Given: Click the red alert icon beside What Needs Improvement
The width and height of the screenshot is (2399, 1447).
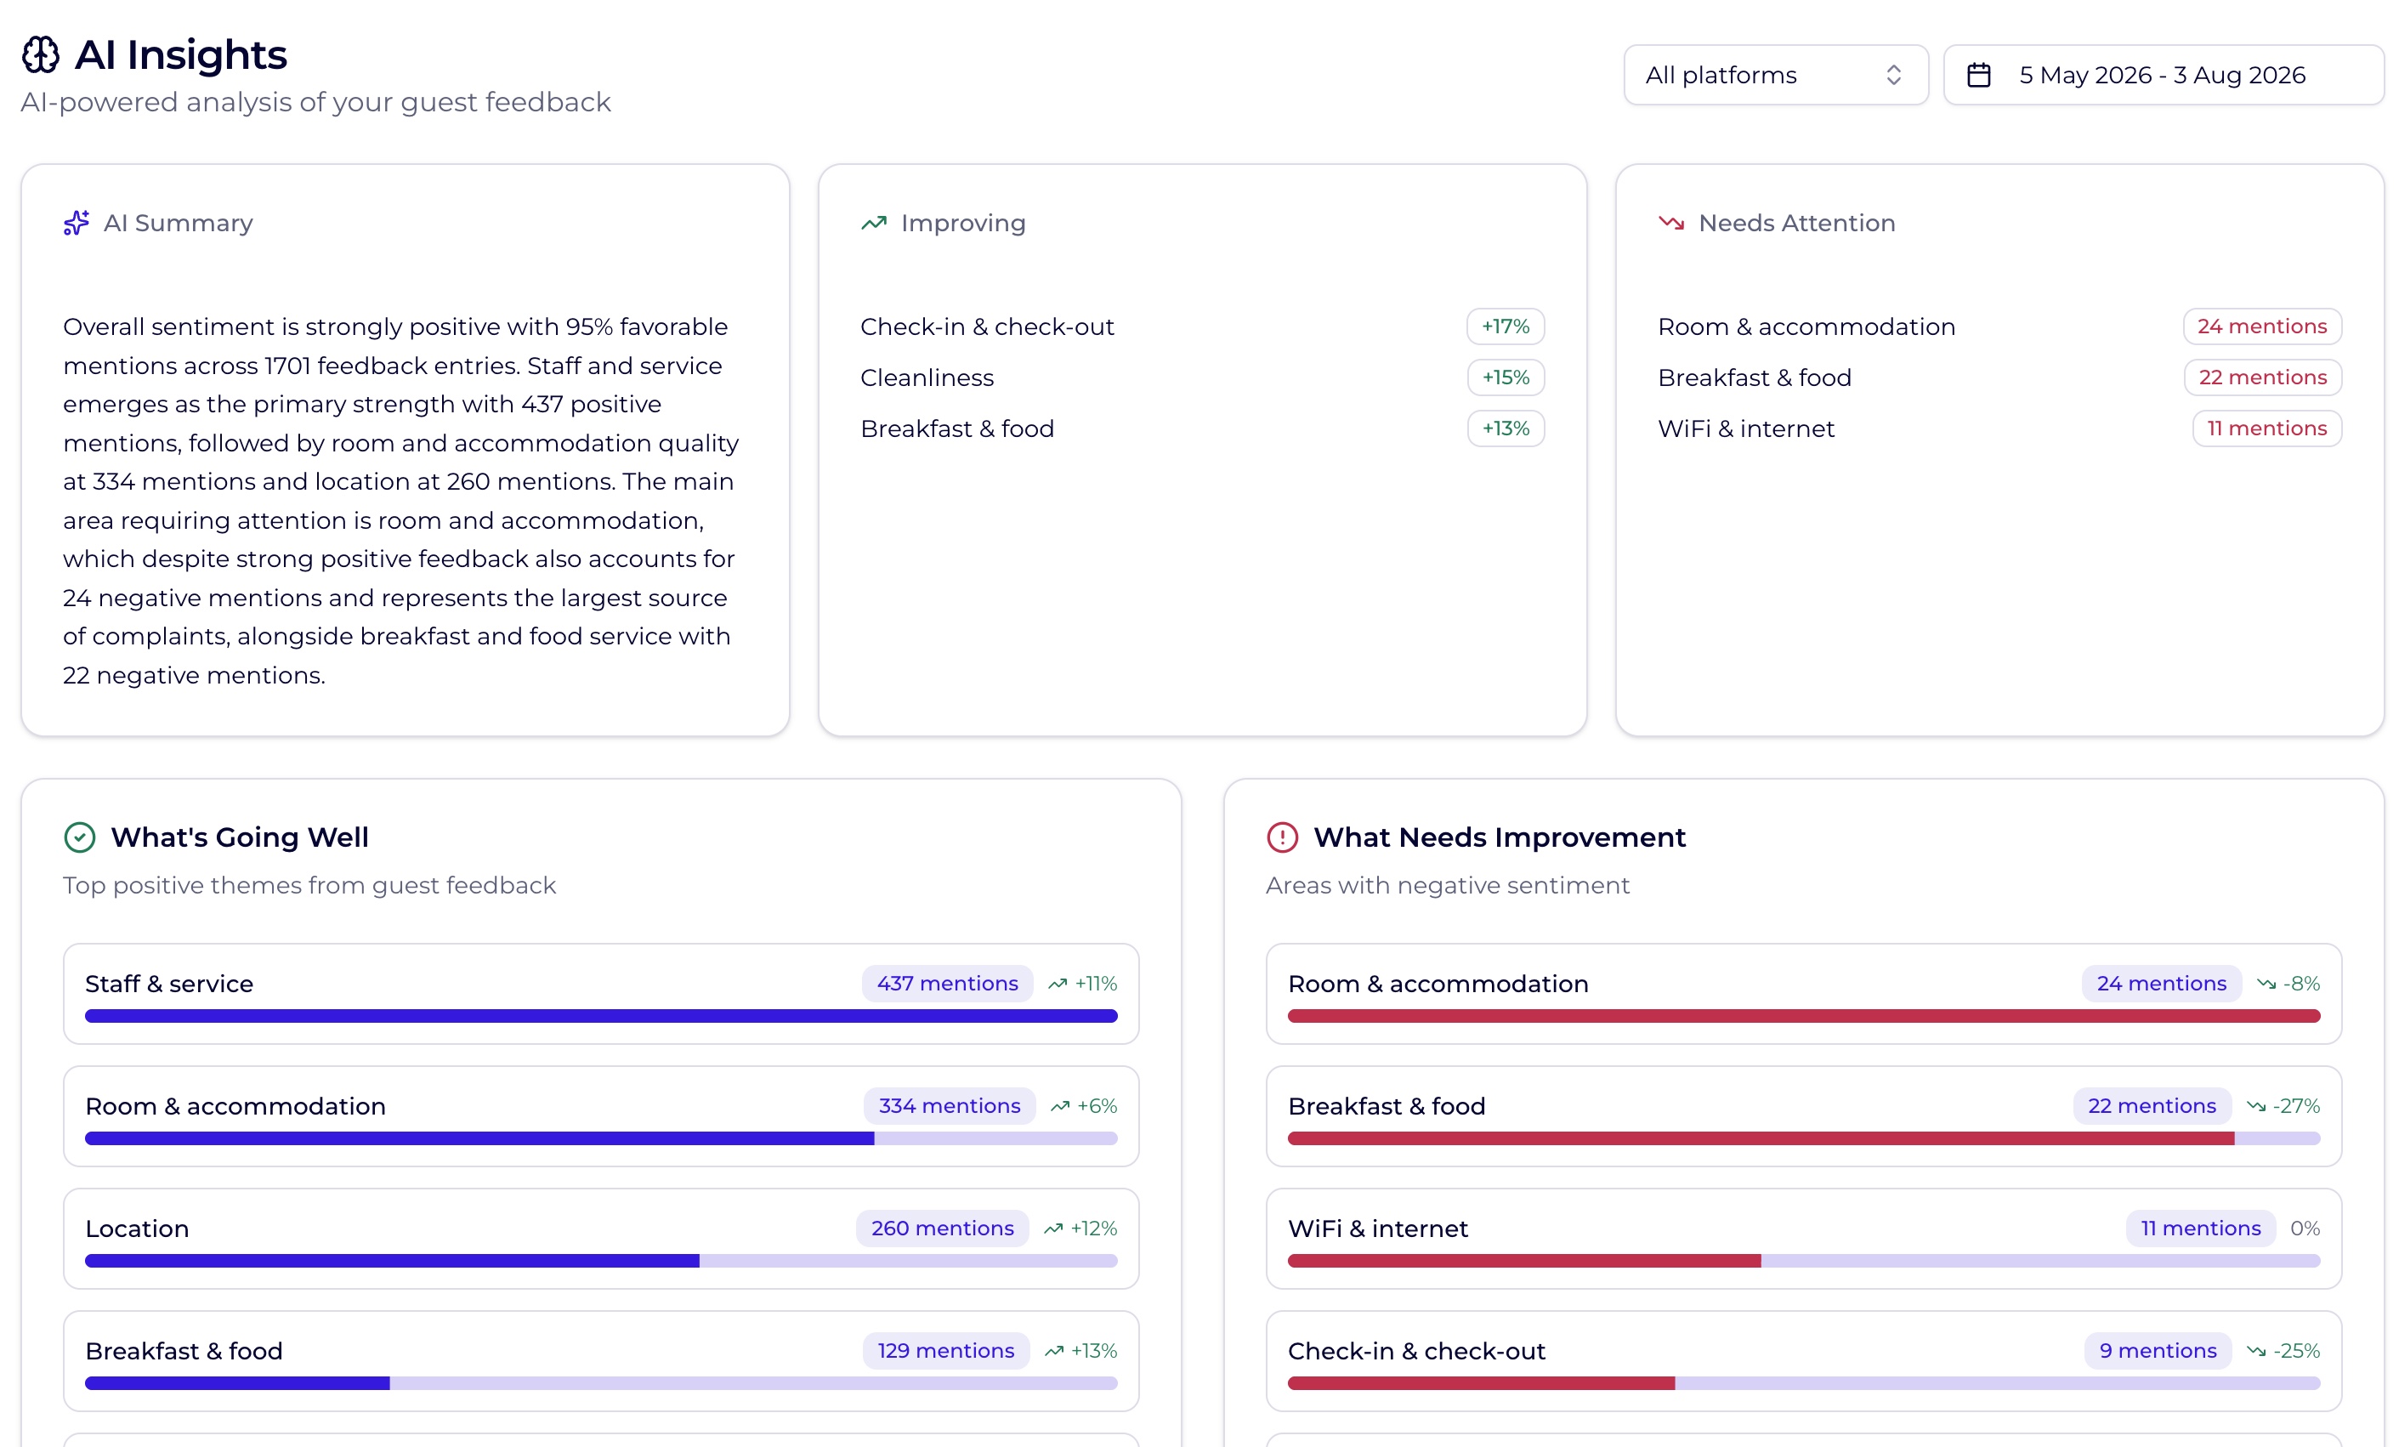Looking at the screenshot, I should [1282, 837].
